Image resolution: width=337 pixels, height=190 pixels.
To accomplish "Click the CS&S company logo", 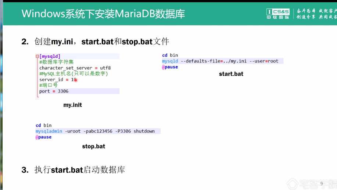I will click(x=278, y=14).
